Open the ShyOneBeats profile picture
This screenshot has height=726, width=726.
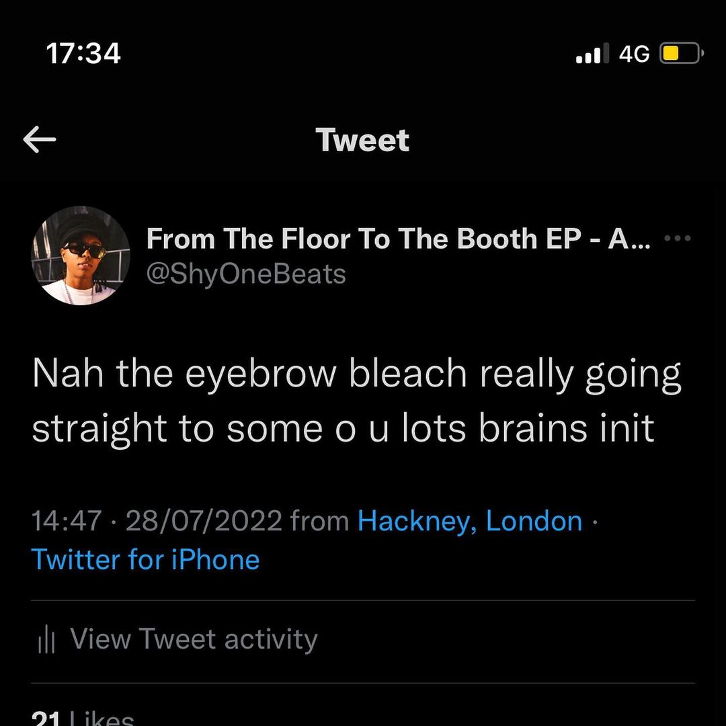click(x=81, y=256)
